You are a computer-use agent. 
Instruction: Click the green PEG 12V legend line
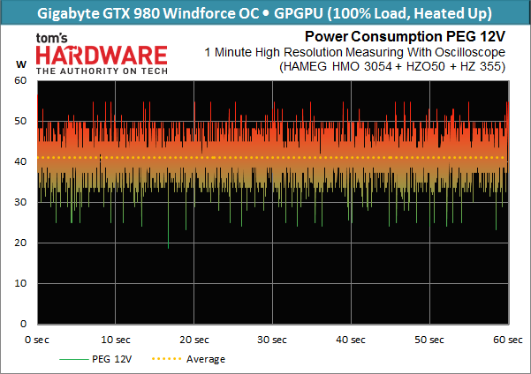[74, 359]
